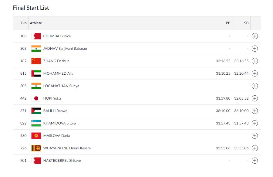
Task: Click plus icon for BALILLI Ranwa
Action: coord(254,111)
